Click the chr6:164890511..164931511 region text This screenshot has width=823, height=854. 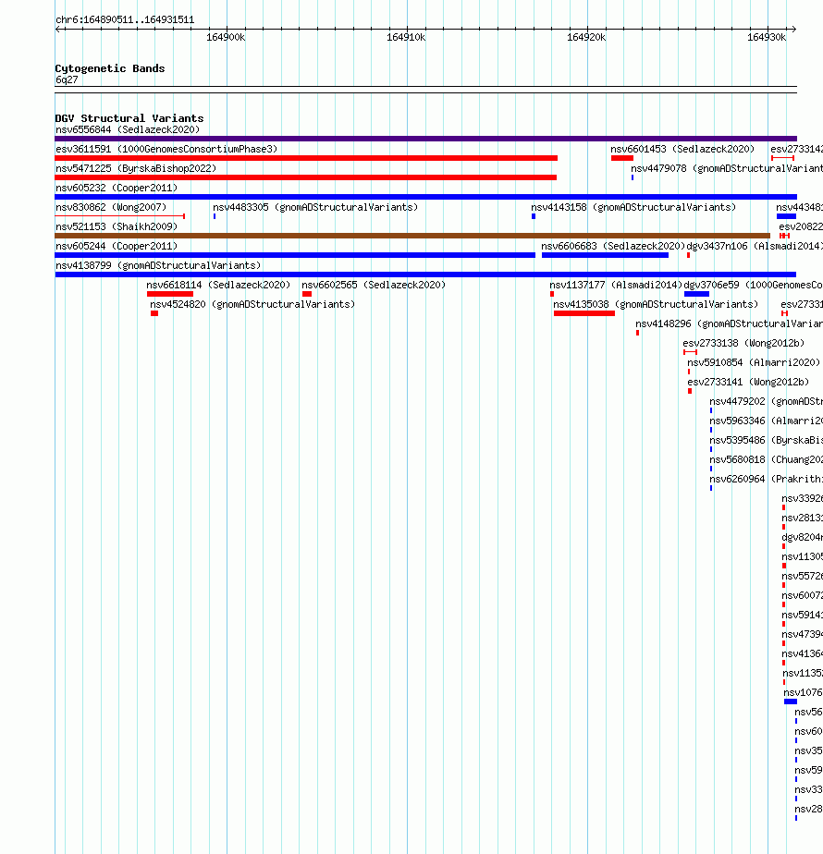[125, 19]
